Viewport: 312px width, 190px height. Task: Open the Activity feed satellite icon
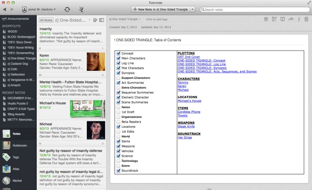tap(81, 9)
